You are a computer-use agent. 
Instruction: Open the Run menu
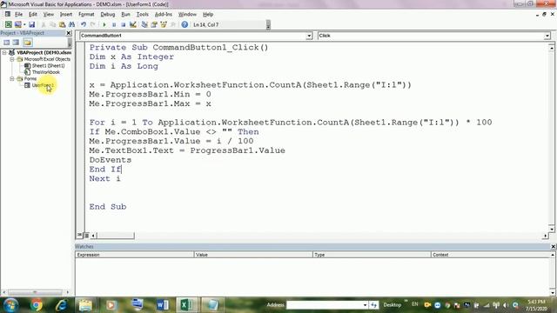pos(125,14)
